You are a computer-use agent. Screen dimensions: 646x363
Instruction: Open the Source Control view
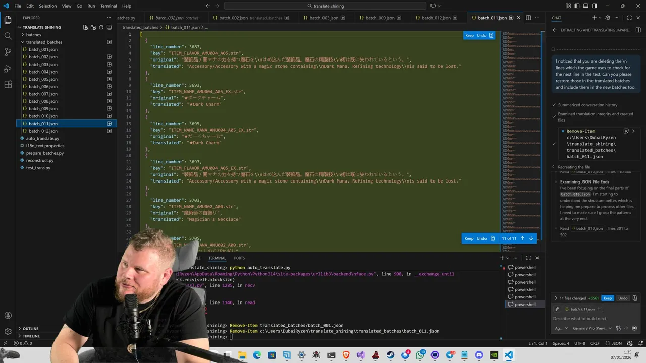[x=8, y=52]
